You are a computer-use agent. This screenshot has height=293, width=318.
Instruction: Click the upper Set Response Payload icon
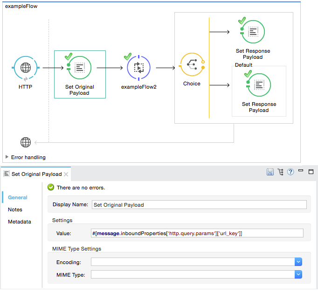pos(253,32)
